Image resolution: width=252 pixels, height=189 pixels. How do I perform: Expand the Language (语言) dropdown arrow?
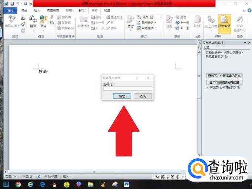coord(43,30)
